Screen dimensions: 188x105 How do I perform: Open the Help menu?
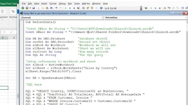[x=105, y=3]
